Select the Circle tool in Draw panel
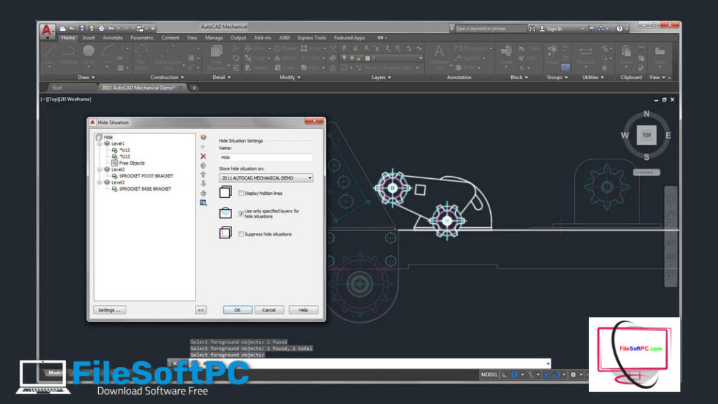Image resolution: width=718 pixels, height=404 pixels. click(88, 56)
